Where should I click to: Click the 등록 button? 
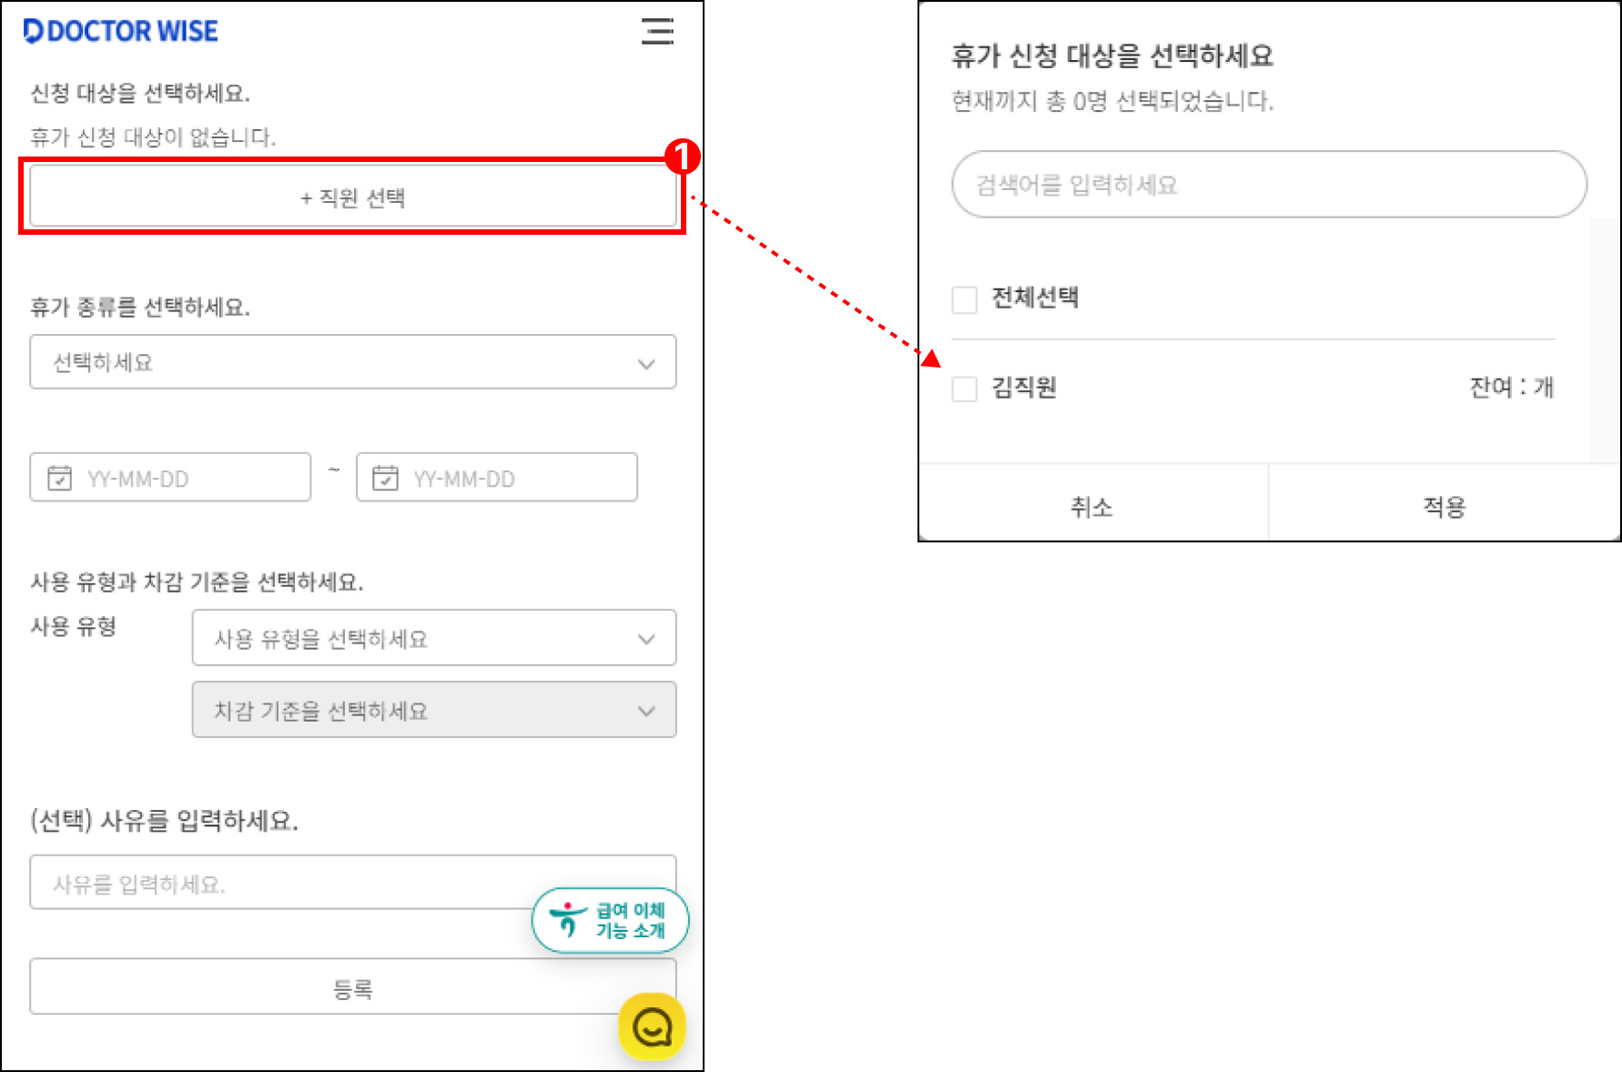click(x=353, y=986)
